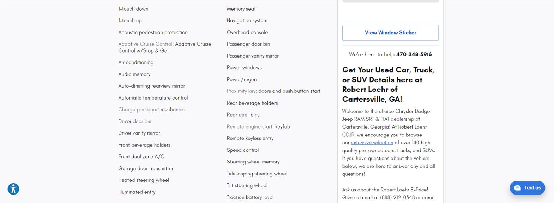Viewport: 554px width, 203px height.
Task: Click phone number 470-348-5916
Action: coord(414,54)
